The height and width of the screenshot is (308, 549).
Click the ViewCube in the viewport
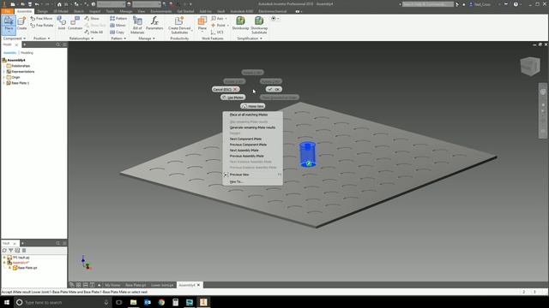[x=530, y=66]
